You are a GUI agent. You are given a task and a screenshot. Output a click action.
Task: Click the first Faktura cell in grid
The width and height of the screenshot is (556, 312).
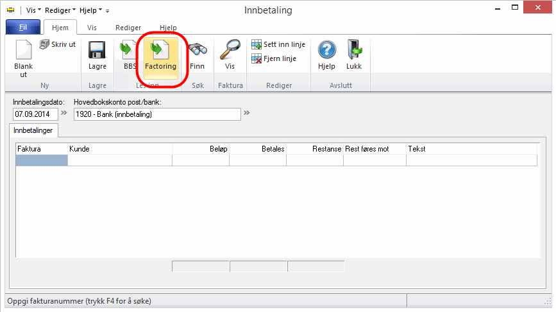pos(42,160)
